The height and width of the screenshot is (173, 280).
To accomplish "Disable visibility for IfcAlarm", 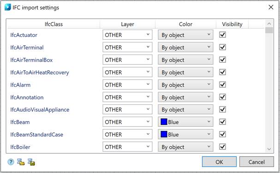I will tap(222, 84).
